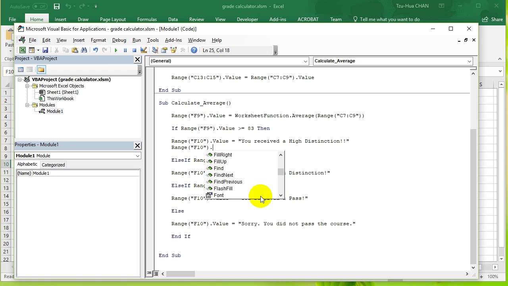Open the Insert UserForm dropdown arrow
Screen dimensions: 508x286
(38, 50)
